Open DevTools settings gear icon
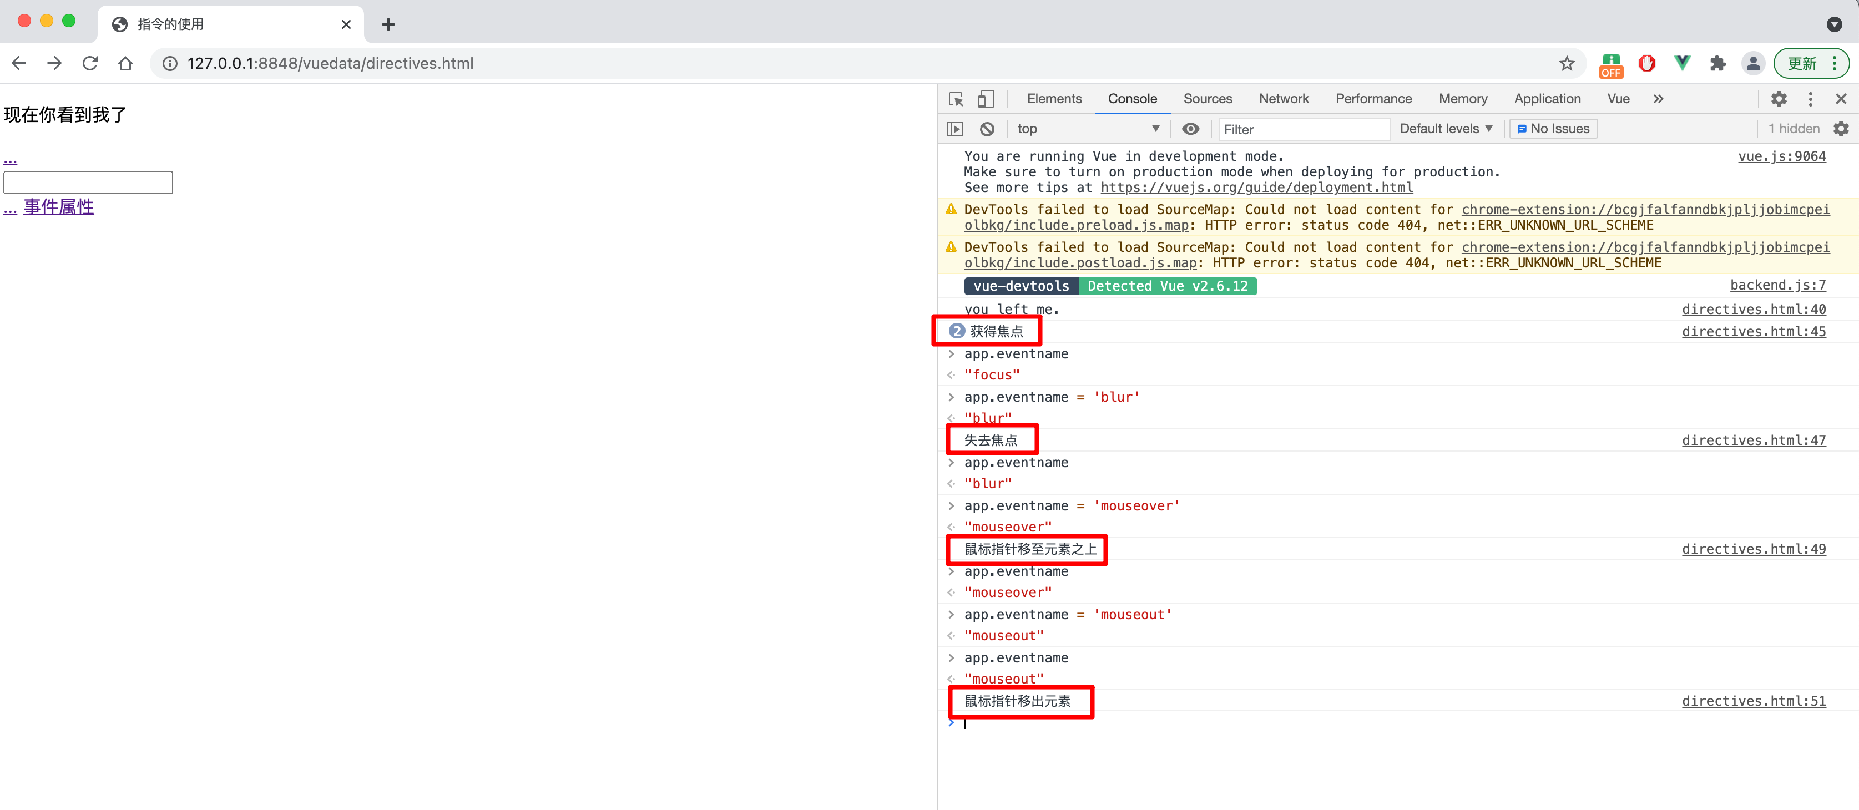This screenshot has width=1859, height=810. pos(1779,99)
